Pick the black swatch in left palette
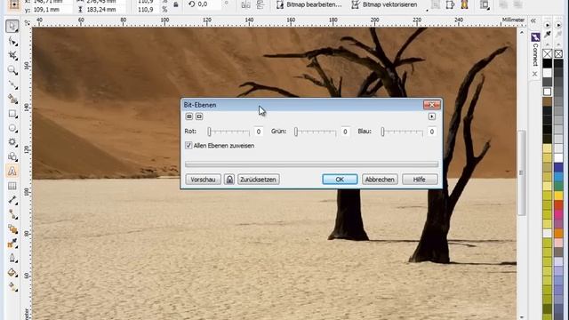Screen dimensions: 569x320 pos(548,63)
